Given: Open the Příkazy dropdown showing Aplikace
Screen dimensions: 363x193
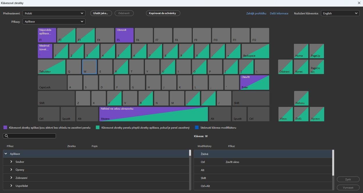Looking at the screenshot, I should tap(54, 21).
